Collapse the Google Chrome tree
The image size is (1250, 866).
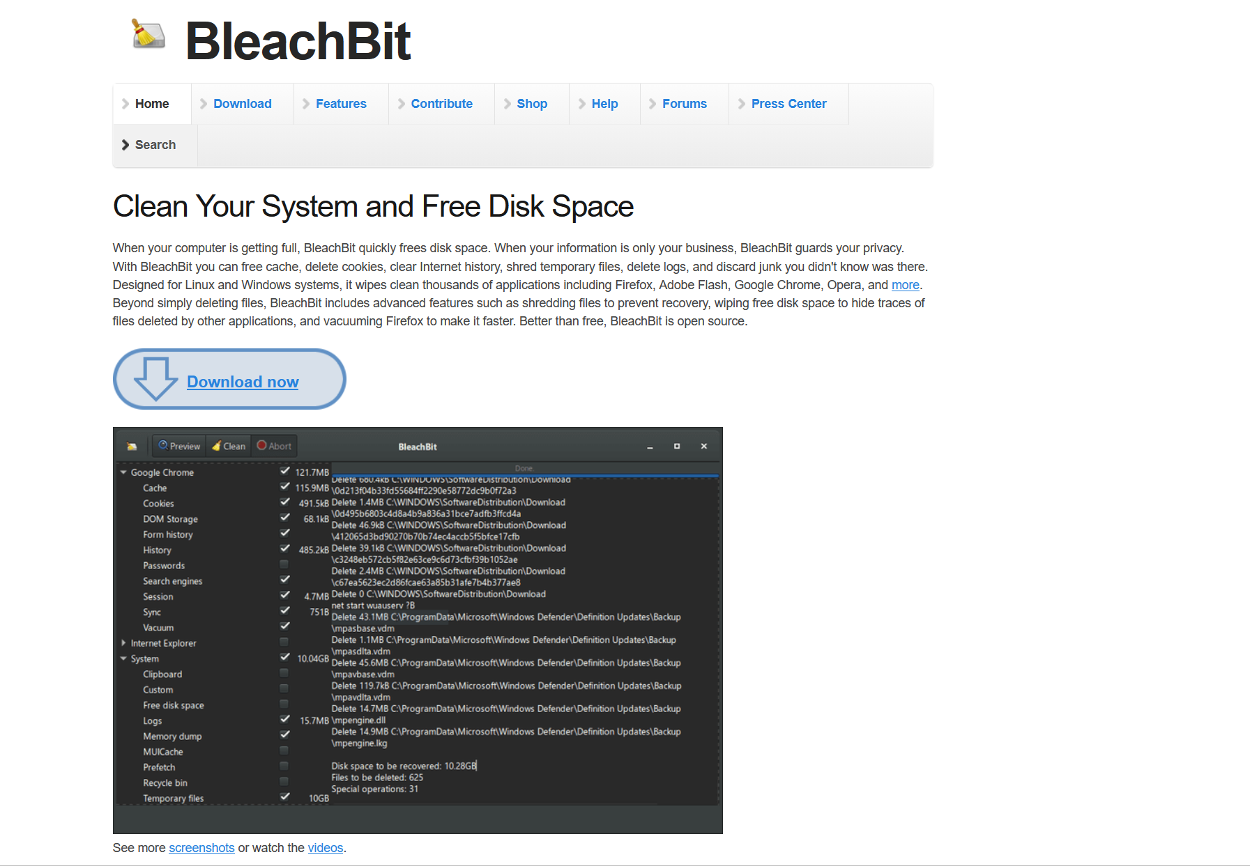pos(124,472)
